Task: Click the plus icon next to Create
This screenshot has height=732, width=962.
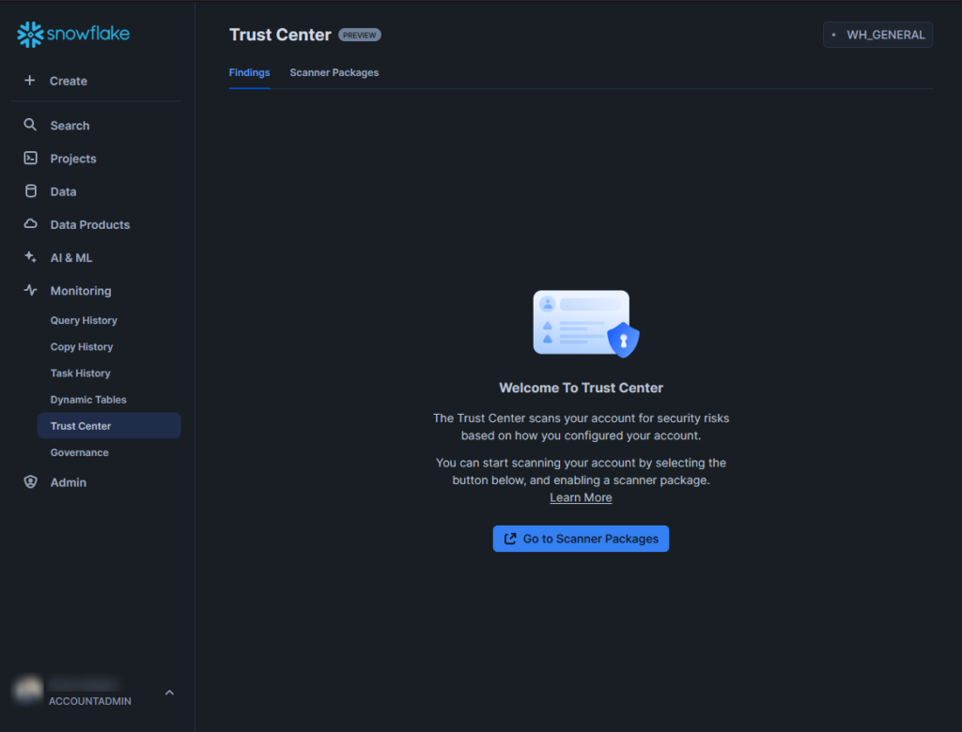Action: [29, 81]
